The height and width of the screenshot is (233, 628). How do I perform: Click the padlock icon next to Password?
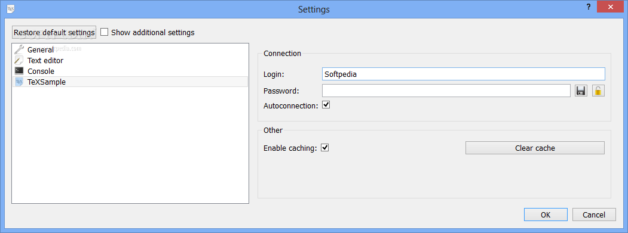(598, 91)
